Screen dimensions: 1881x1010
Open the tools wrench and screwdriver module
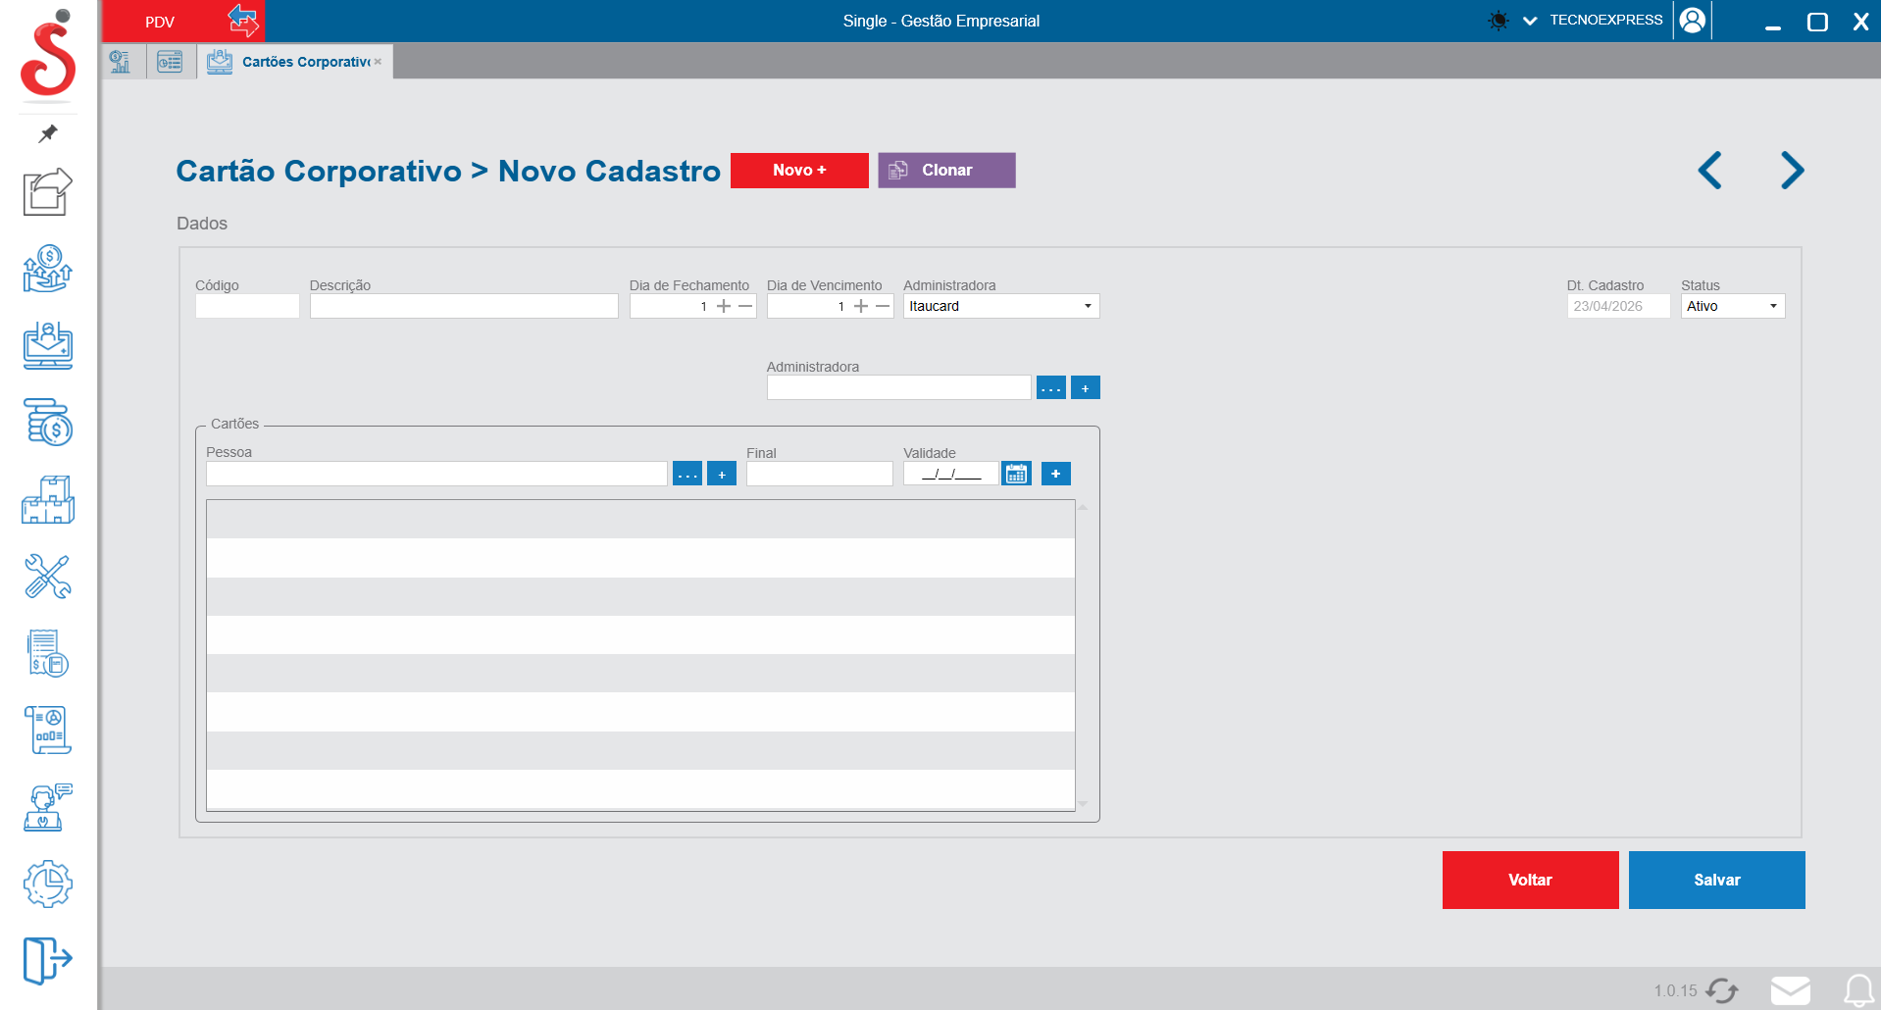click(x=47, y=577)
